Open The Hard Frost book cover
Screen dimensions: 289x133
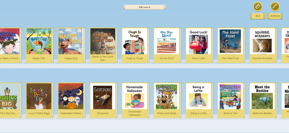pos(230,41)
